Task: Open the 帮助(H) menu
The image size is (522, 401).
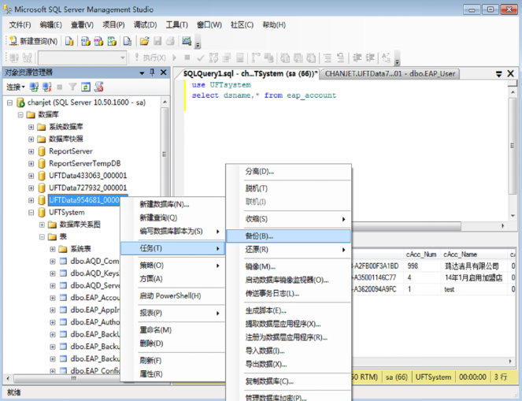Action: (x=274, y=25)
